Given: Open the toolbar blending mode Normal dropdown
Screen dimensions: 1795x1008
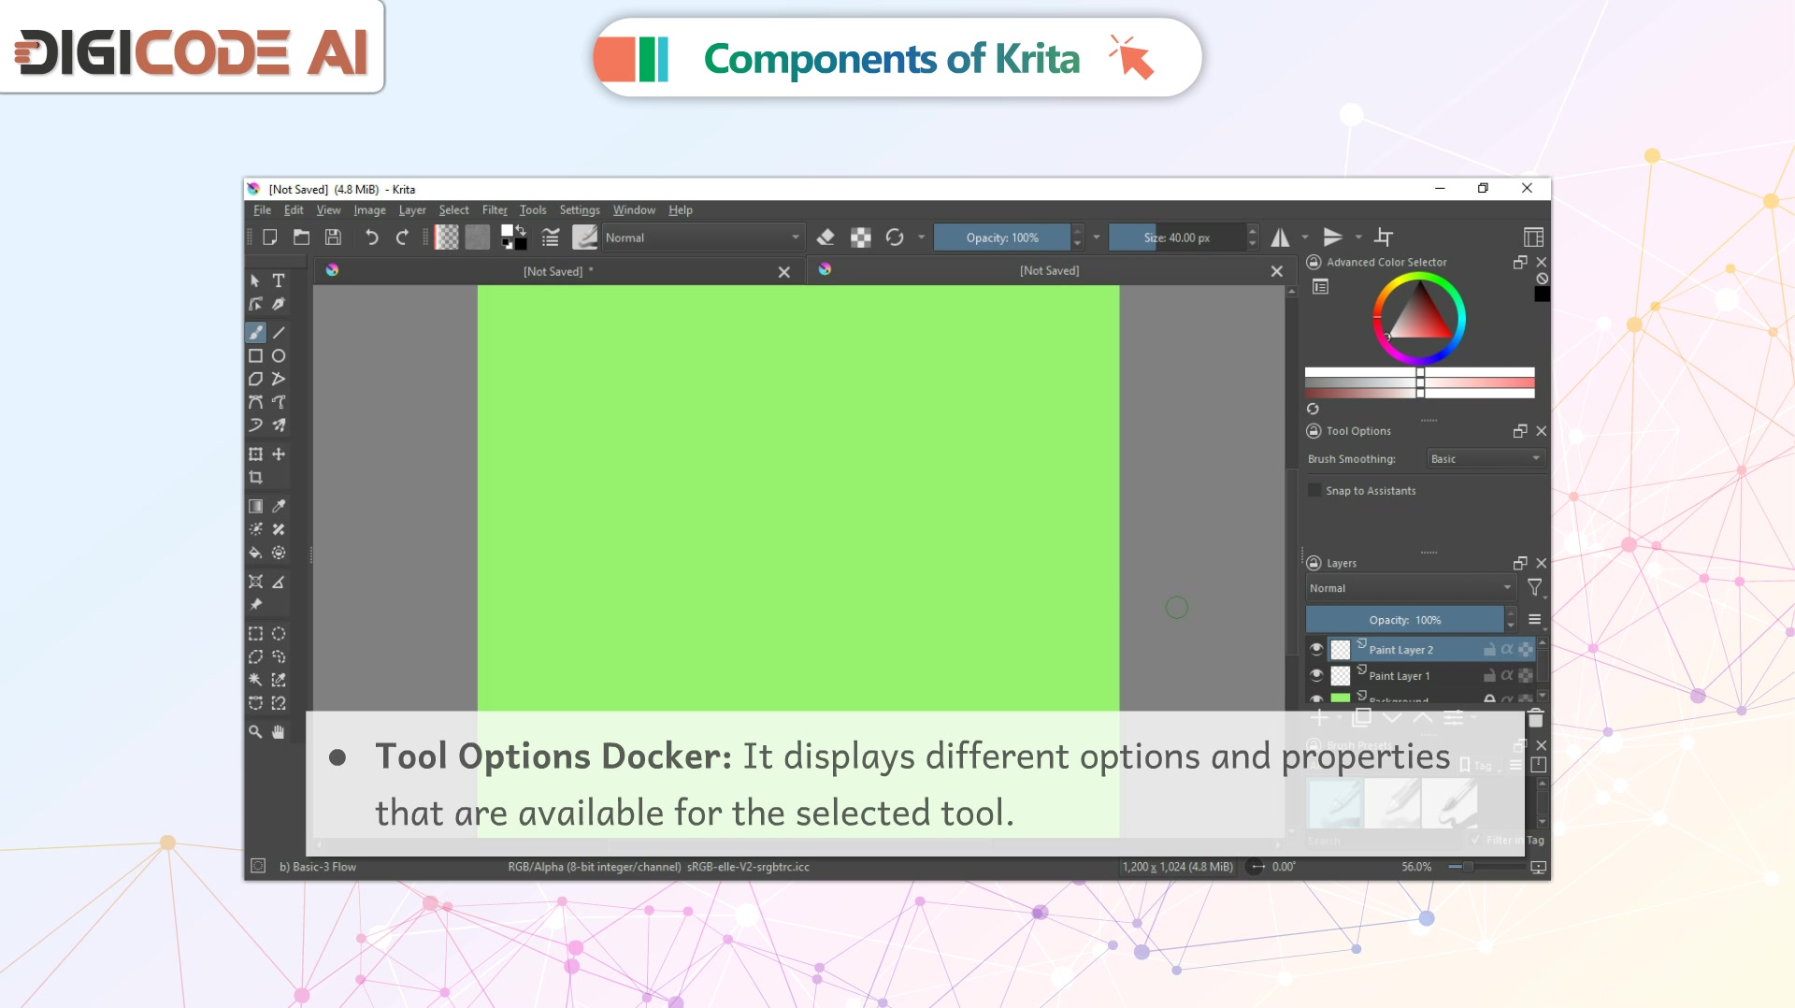Looking at the screenshot, I should point(702,238).
